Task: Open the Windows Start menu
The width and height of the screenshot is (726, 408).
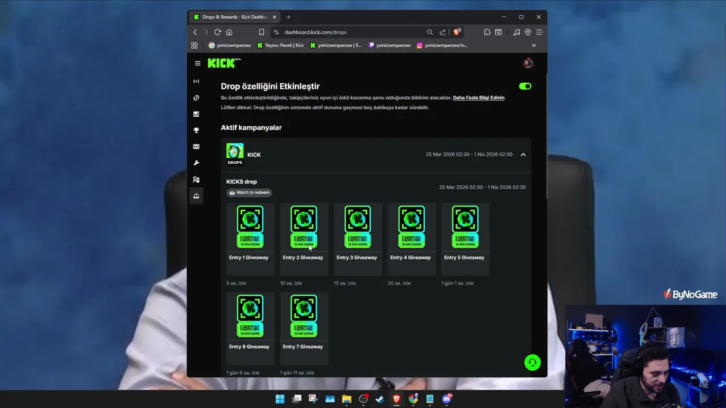Action: click(x=280, y=399)
